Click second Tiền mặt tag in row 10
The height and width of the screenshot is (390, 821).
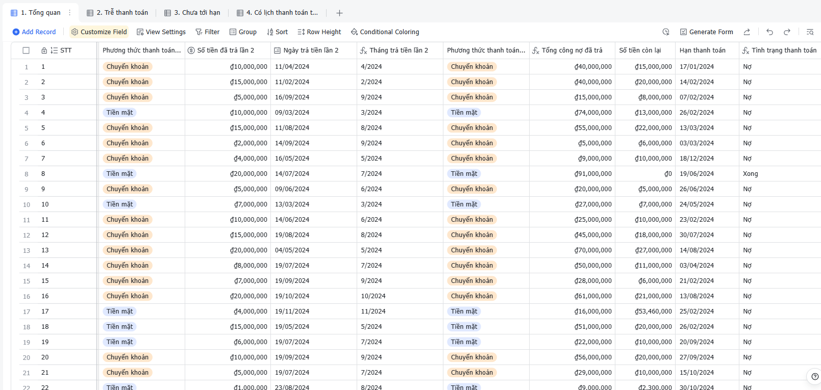coord(464,204)
